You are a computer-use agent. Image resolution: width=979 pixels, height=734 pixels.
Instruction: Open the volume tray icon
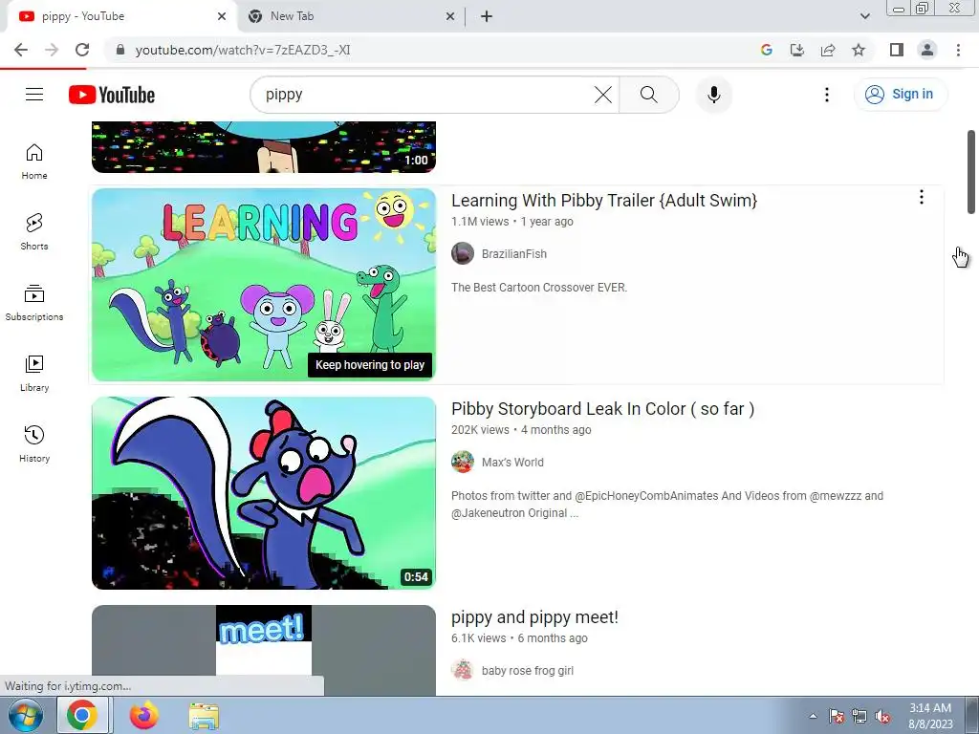882,717
